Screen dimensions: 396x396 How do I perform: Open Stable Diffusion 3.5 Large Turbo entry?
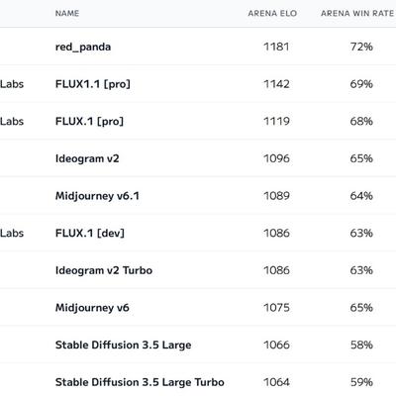(x=140, y=382)
